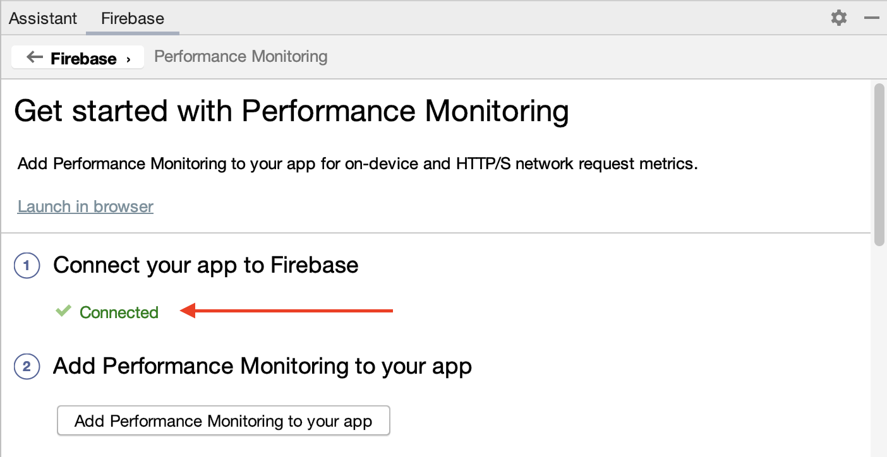Open Launch in browser link
The image size is (887, 457).
[85, 206]
